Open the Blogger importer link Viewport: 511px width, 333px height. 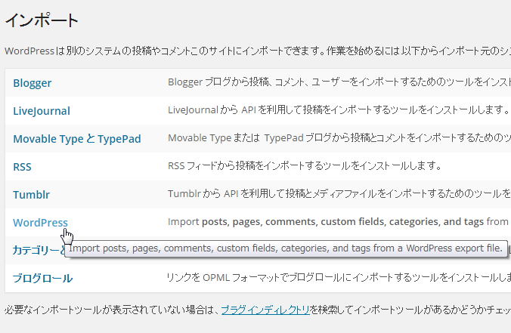[33, 83]
